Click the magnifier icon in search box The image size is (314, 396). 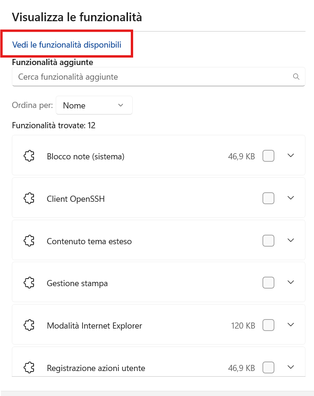coord(296,76)
